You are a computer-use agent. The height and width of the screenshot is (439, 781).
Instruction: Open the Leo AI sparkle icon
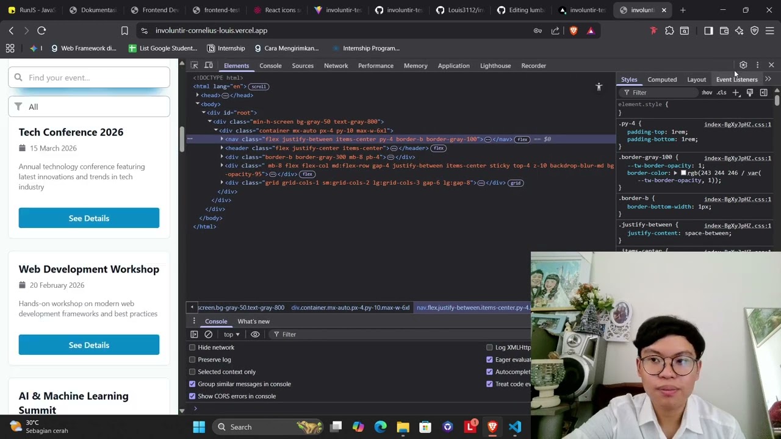[740, 30]
